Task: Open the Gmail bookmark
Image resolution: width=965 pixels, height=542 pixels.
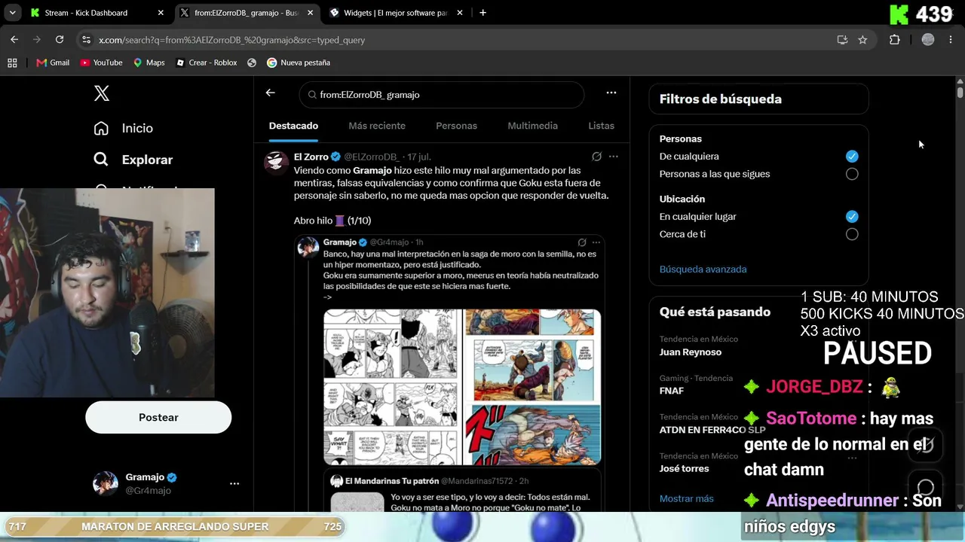Action: tap(53, 62)
